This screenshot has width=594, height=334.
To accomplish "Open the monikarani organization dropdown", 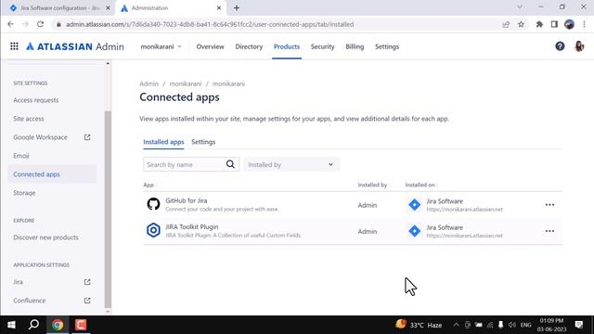I will [x=161, y=46].
